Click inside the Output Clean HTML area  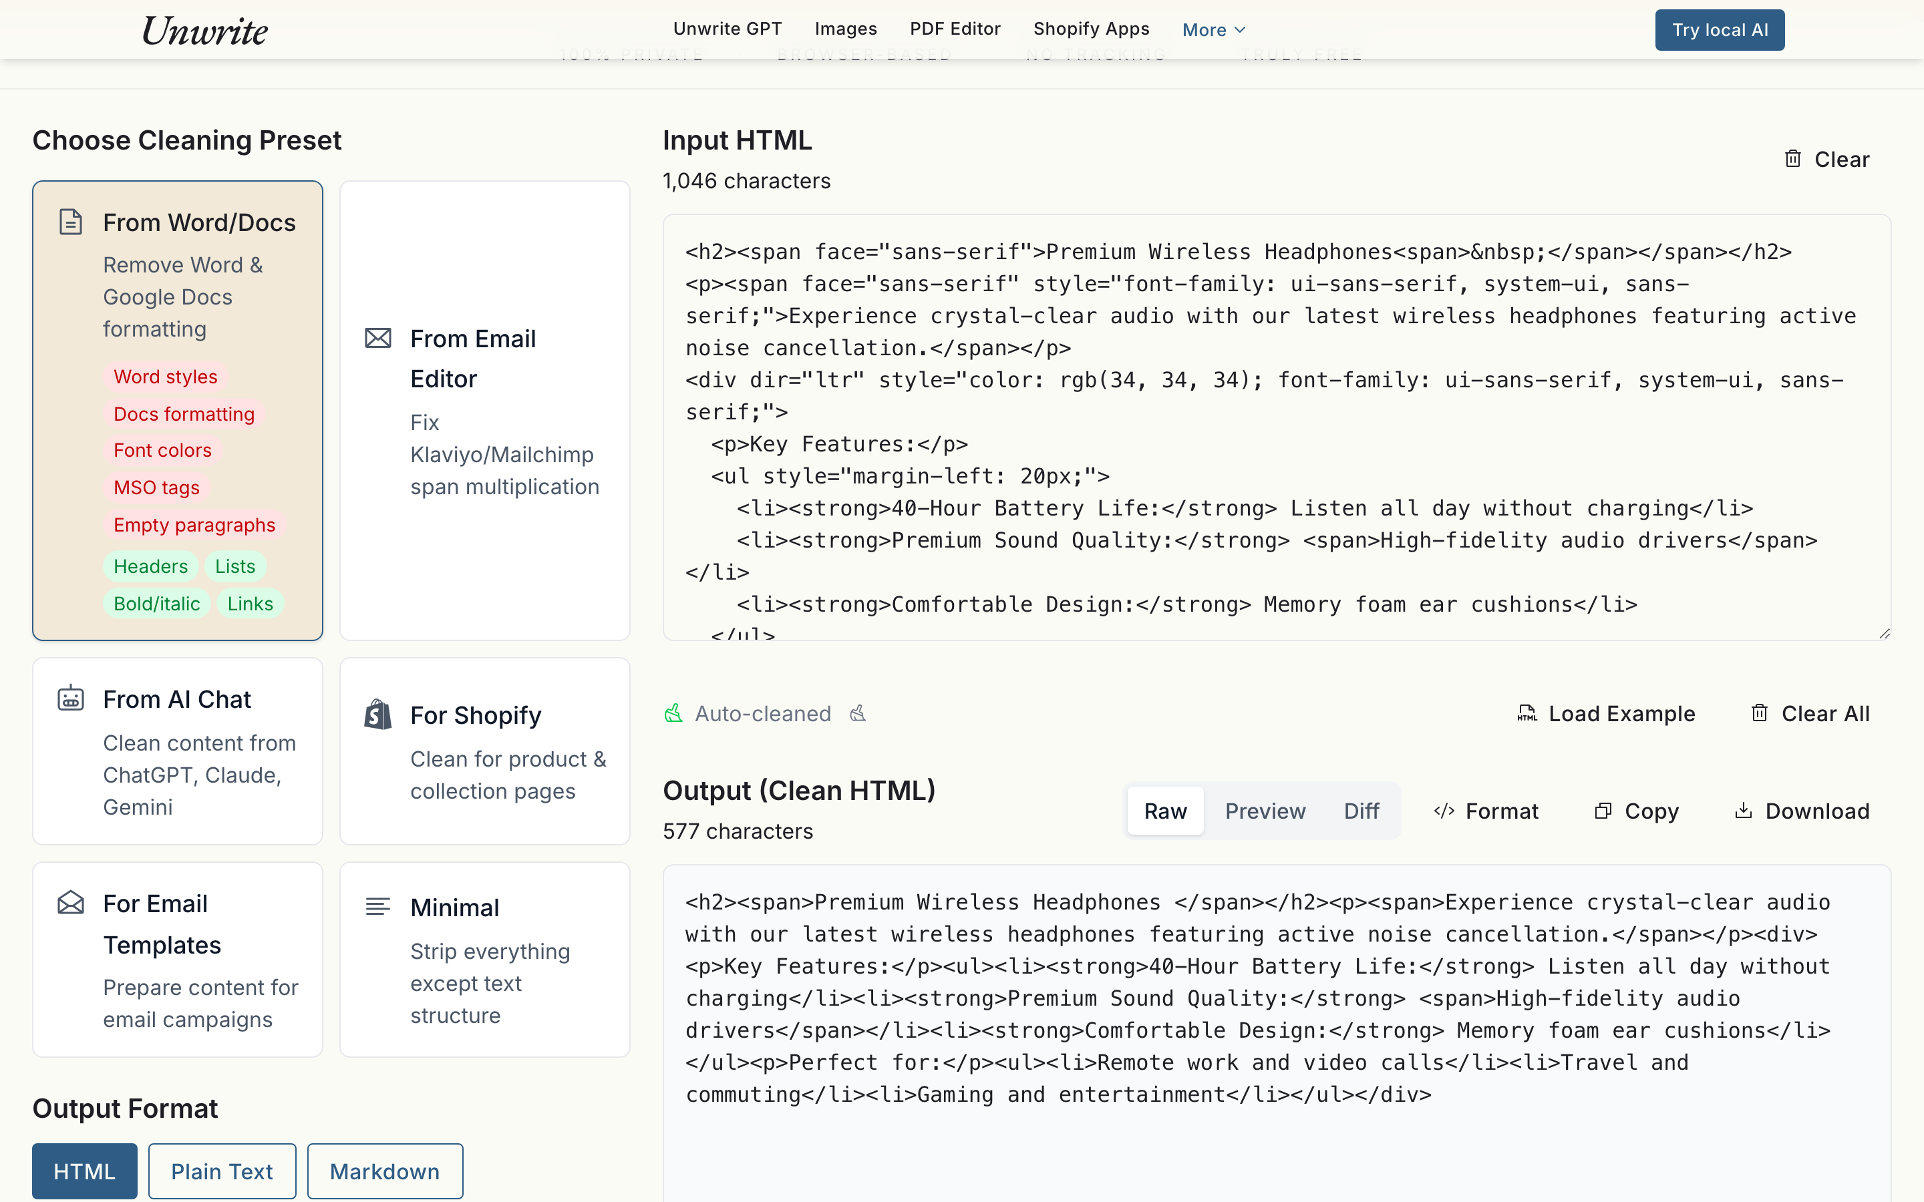[1277, 1034]
